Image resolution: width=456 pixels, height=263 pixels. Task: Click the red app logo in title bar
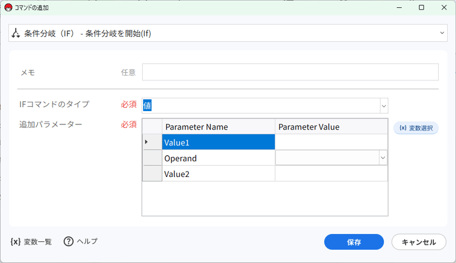point(8,8)
